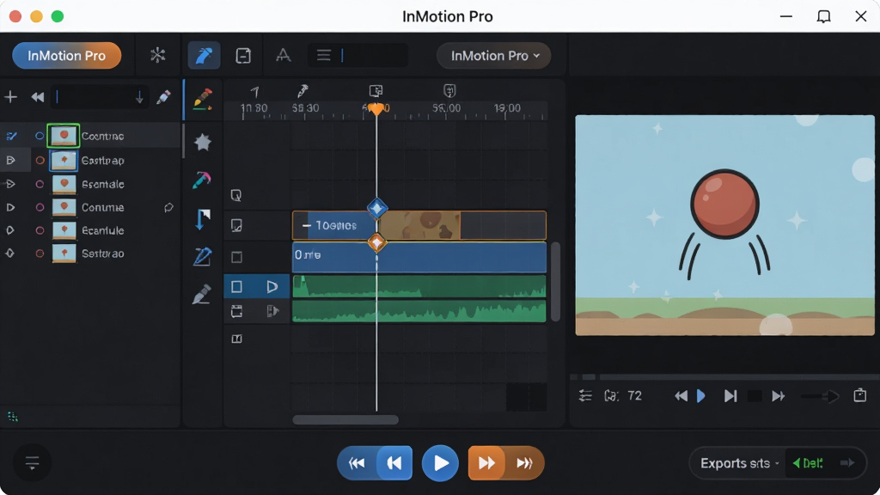The image size is (880, 495).
Task: Choose the star badge shape tool
Action: 203,143
